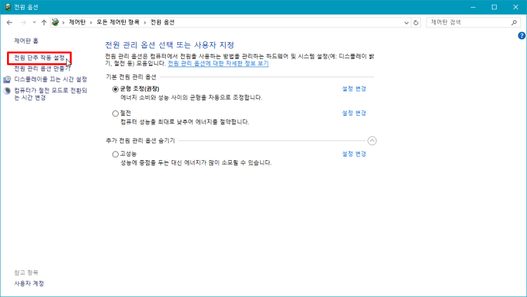Select the 고성능 power plan radio button
This screenshot has width=527, height=297.
click(116, 154)
